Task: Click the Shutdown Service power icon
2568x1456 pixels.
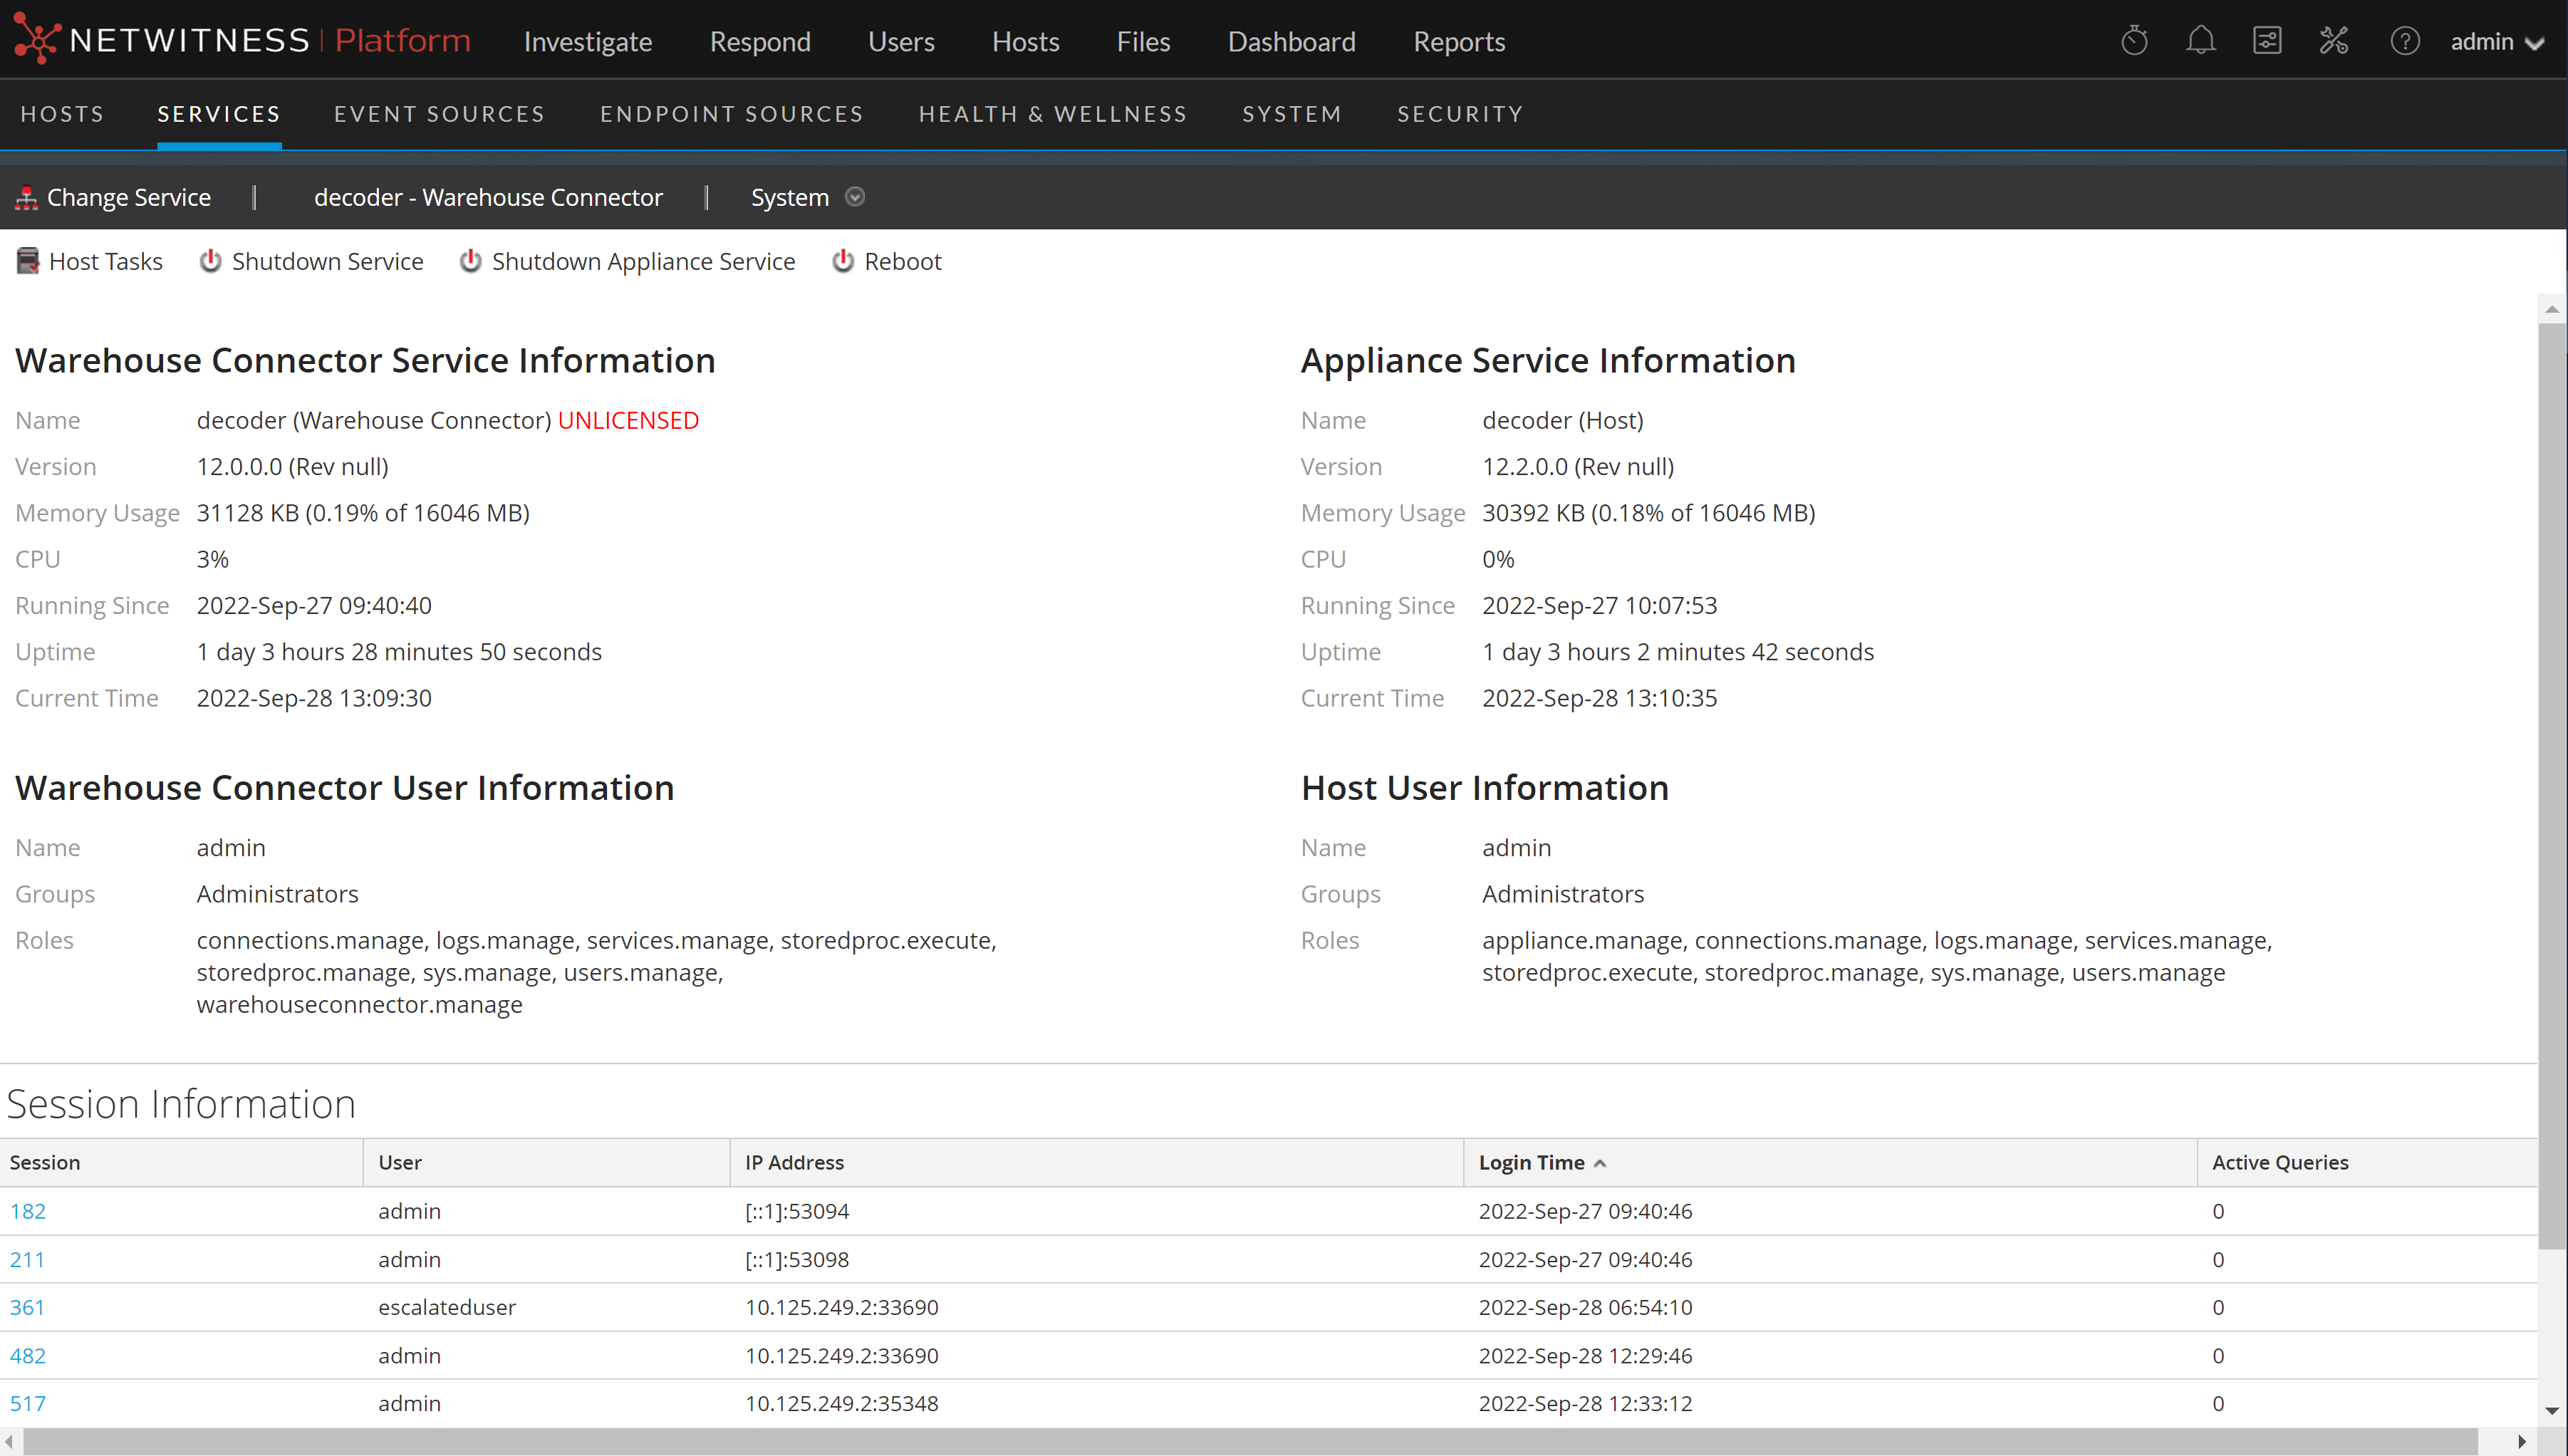Action: click(210, 261)
